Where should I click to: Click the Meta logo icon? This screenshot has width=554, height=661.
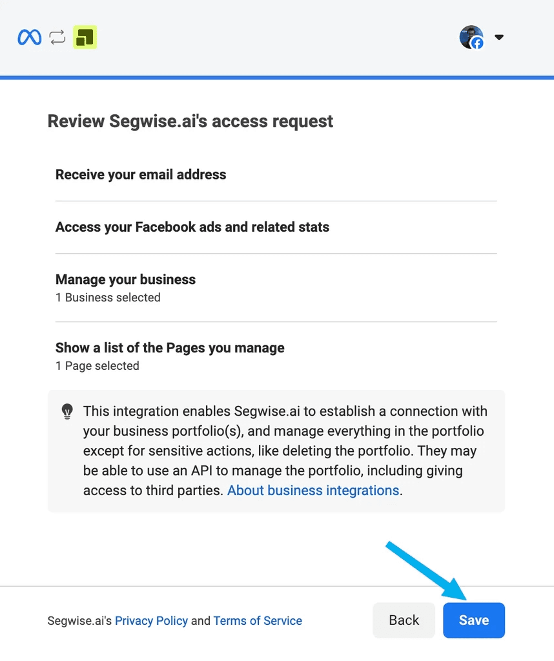30,37
